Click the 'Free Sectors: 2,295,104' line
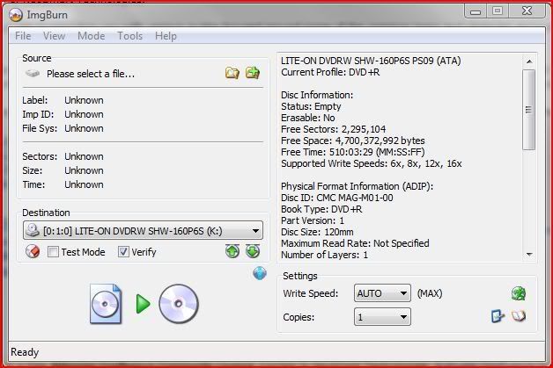Image resolution: width=553 pixels, height=368 pixels. coord(333,129)
